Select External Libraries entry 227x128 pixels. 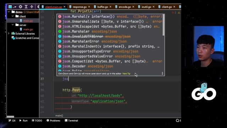[25, 34]
